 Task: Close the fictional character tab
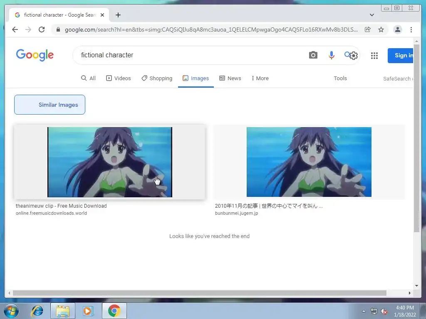(102, 15)
